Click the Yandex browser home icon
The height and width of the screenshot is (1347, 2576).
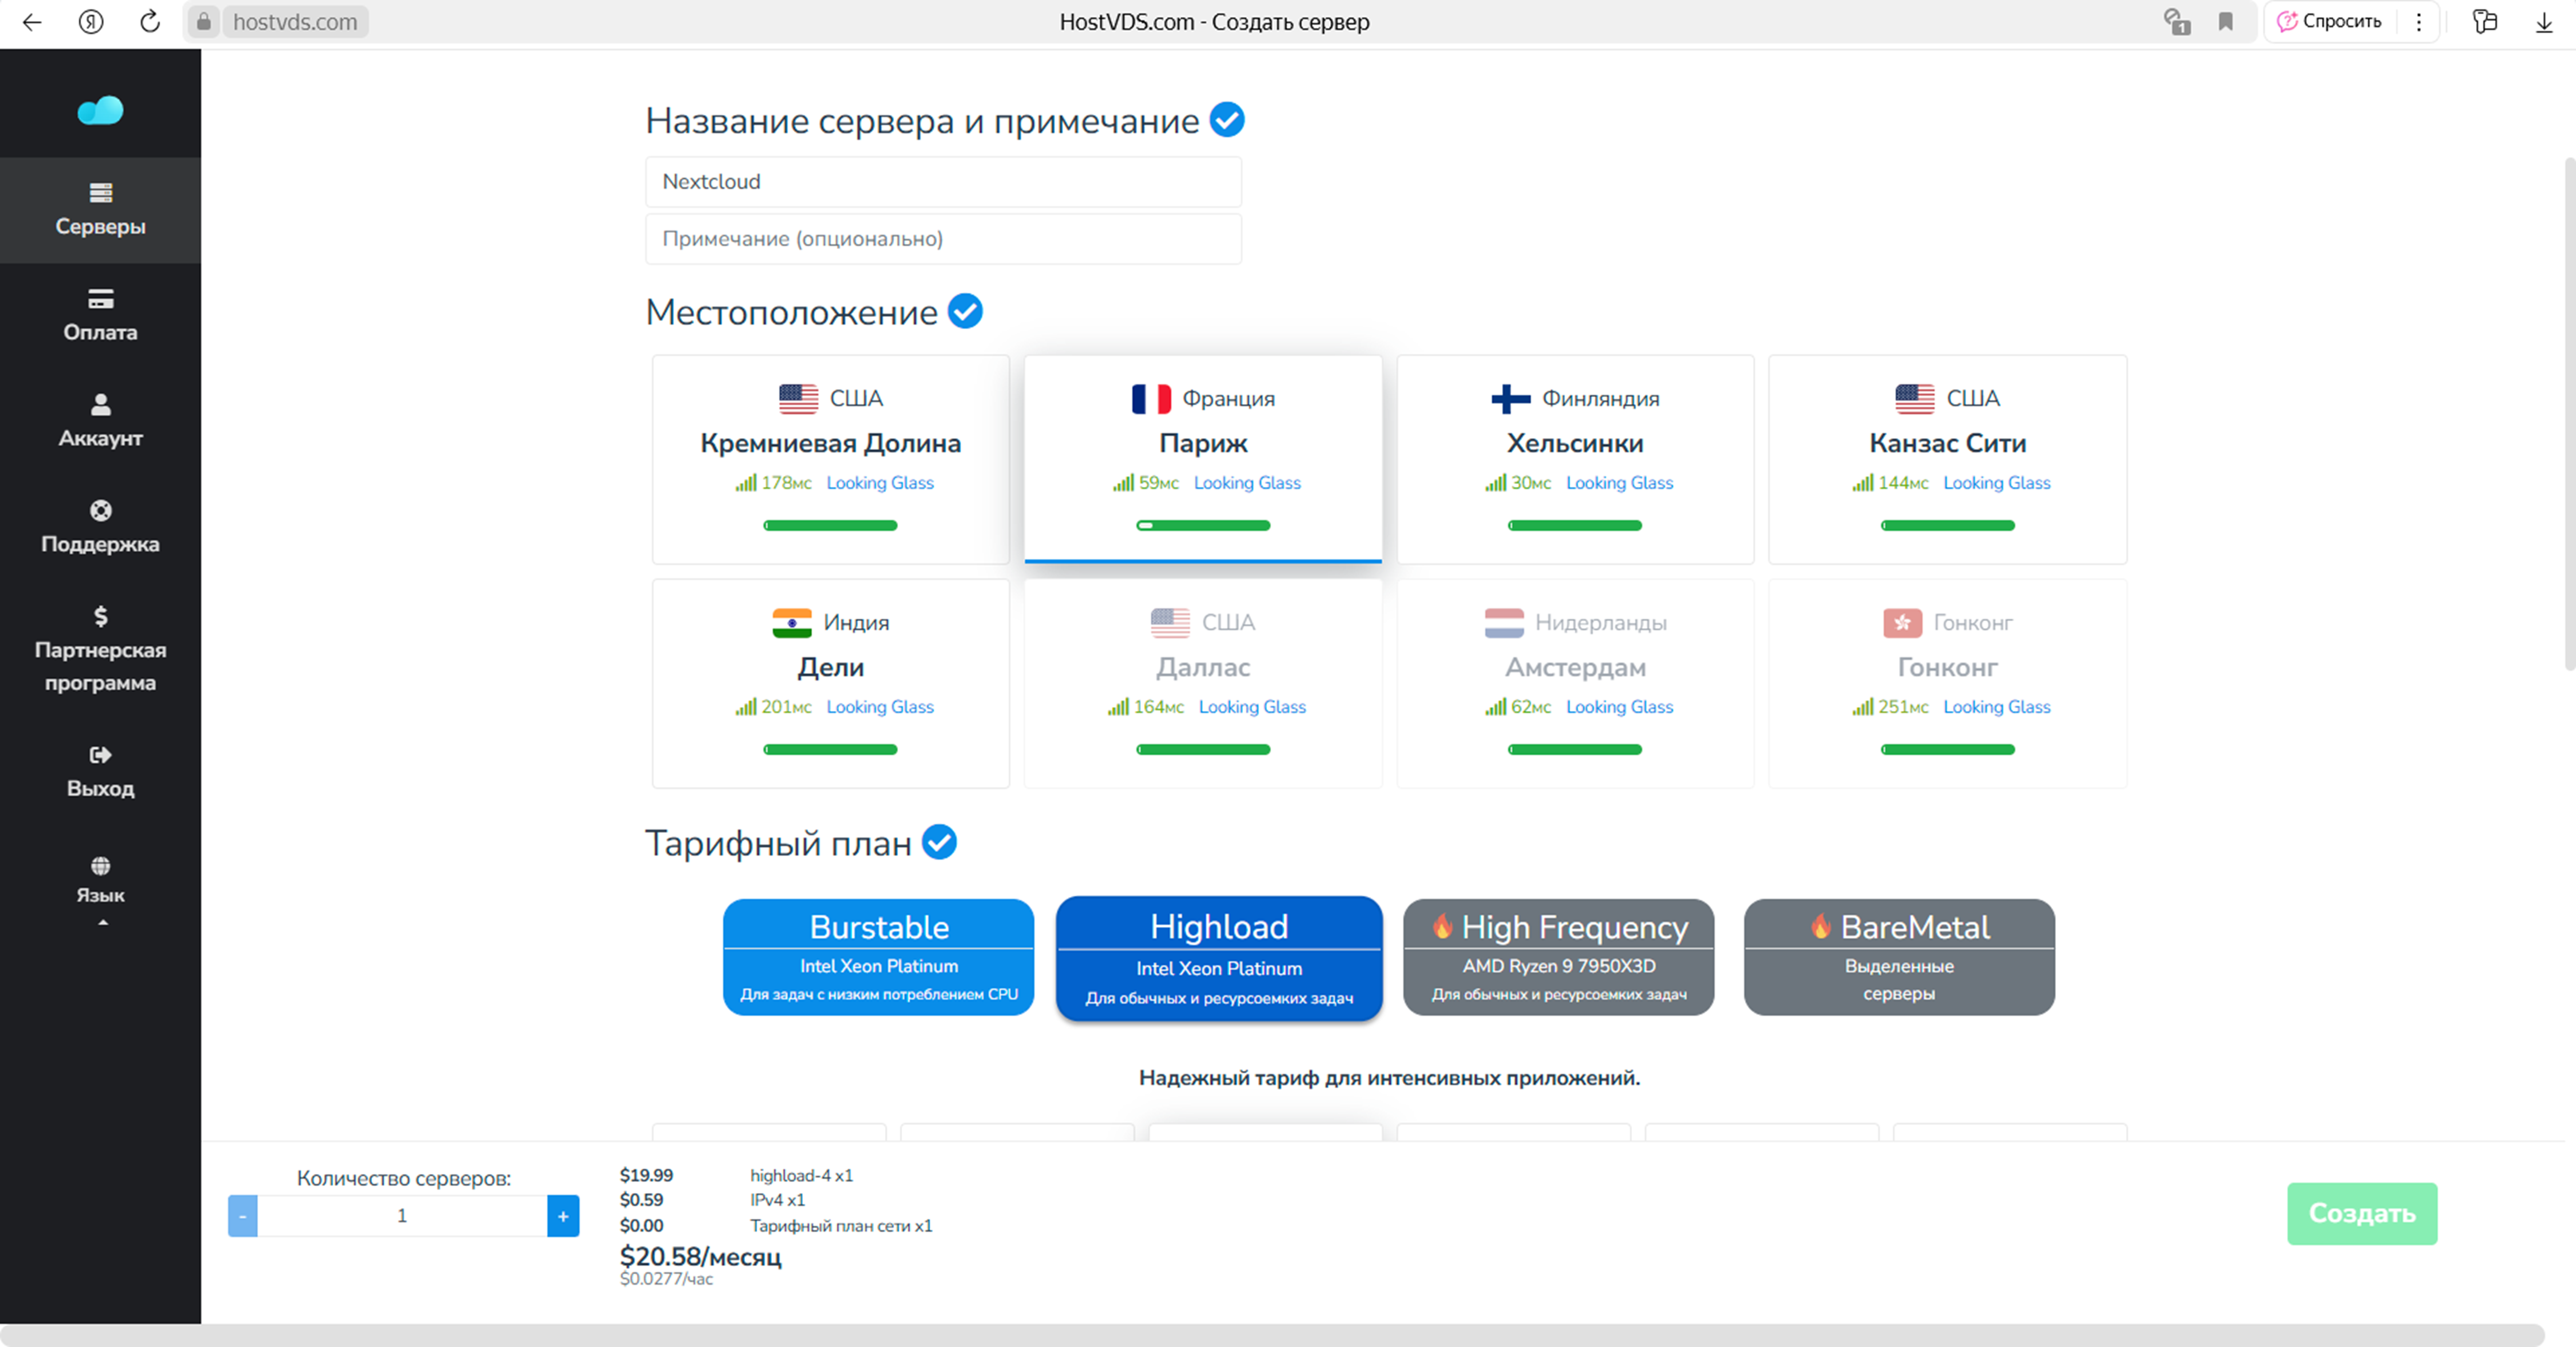91,22
